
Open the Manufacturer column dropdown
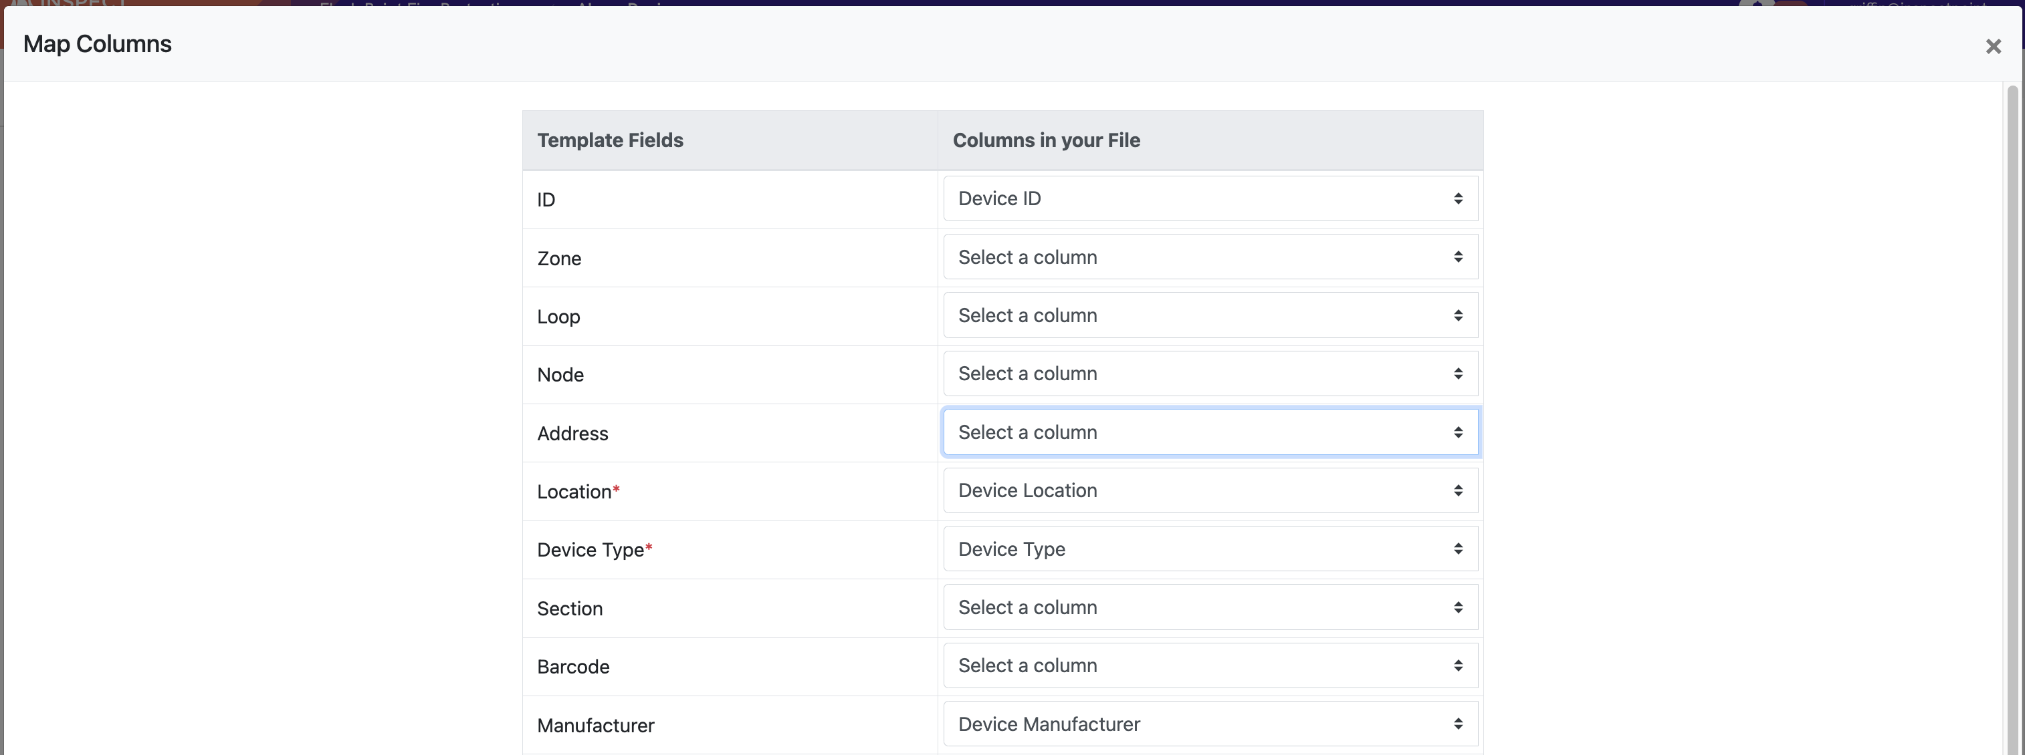(1210, 724)
